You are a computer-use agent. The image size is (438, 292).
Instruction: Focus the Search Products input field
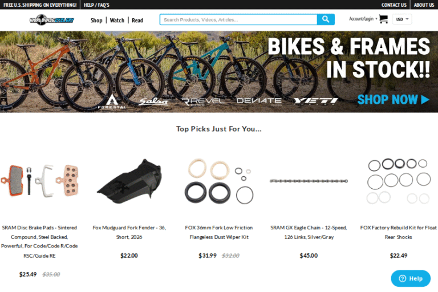[x=238, y=19]
